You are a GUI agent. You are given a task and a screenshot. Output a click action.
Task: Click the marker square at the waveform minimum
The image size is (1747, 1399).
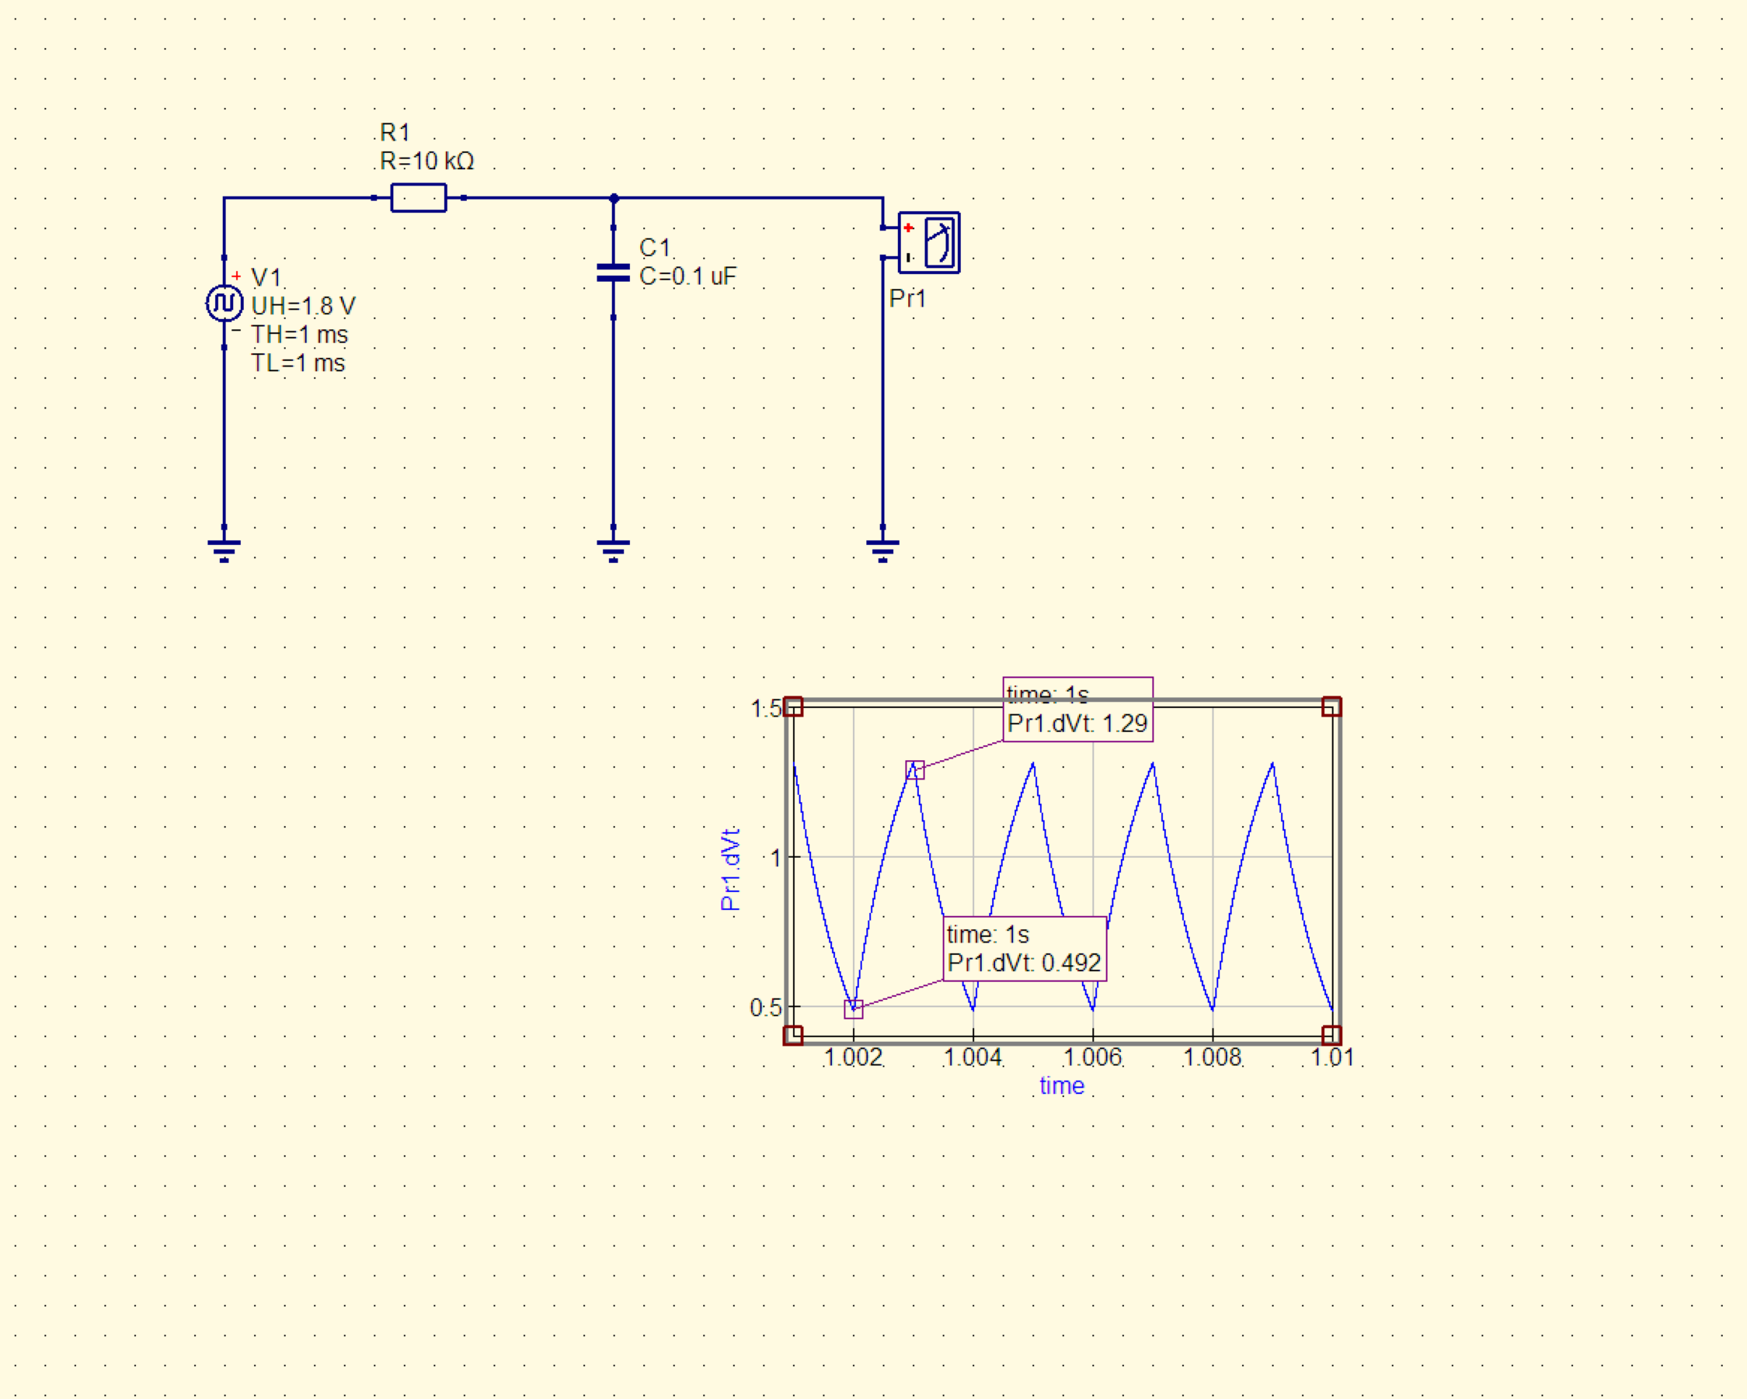[853, 1008]
